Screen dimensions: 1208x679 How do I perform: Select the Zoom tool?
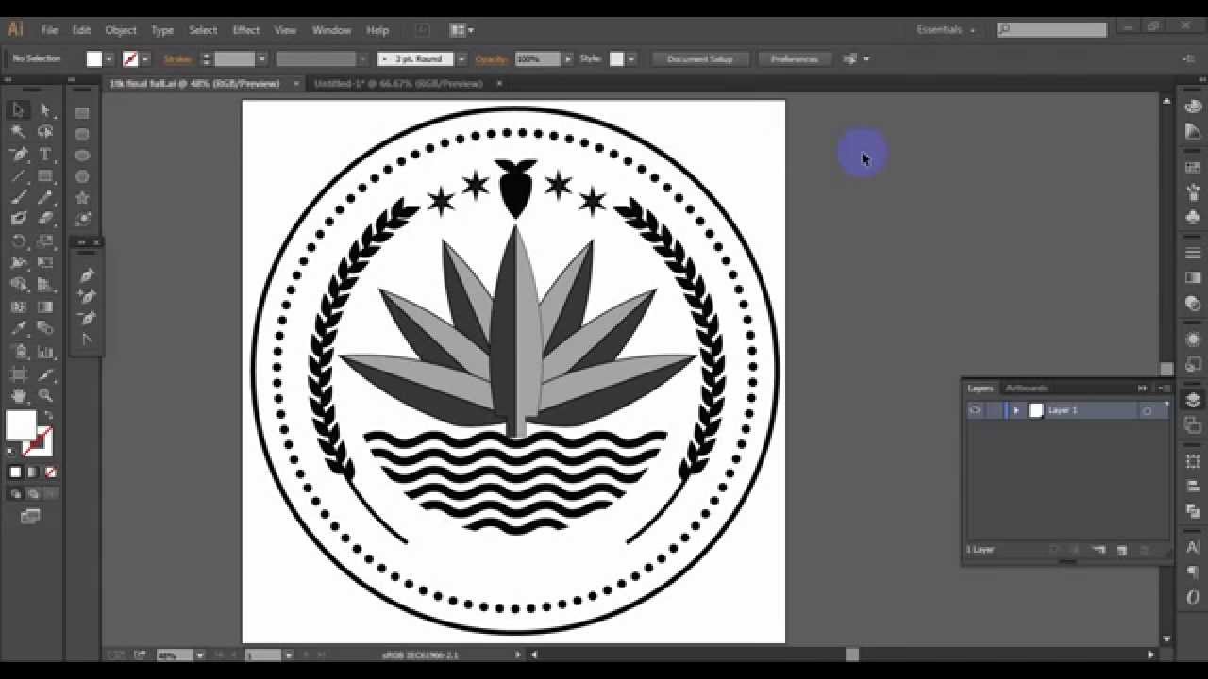point(44,395)
